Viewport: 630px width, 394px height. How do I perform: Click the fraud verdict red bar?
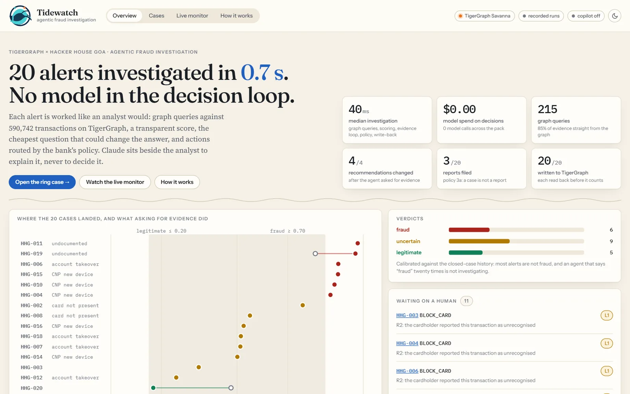pos(469,230)
